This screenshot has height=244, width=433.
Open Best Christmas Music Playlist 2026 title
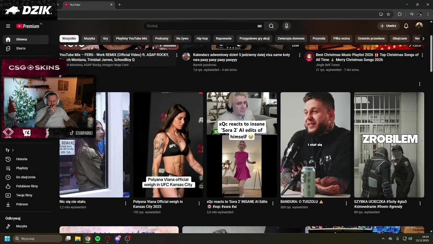[367, 57]
